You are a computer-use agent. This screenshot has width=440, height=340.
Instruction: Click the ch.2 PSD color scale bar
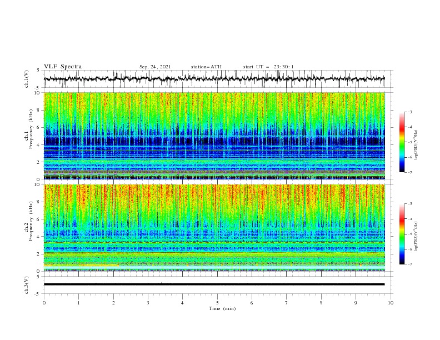402,234
